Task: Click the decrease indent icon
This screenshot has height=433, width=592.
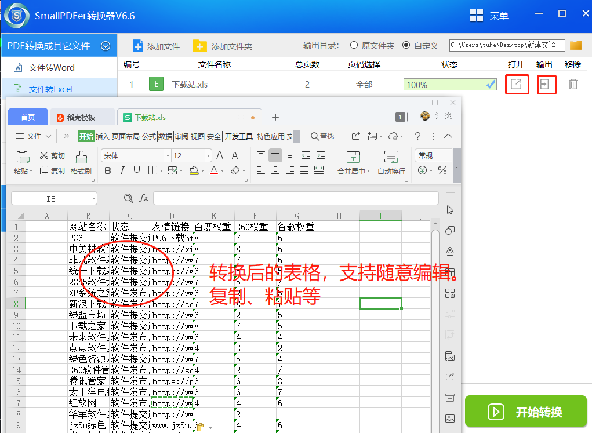Action: [x=306, y=155]
